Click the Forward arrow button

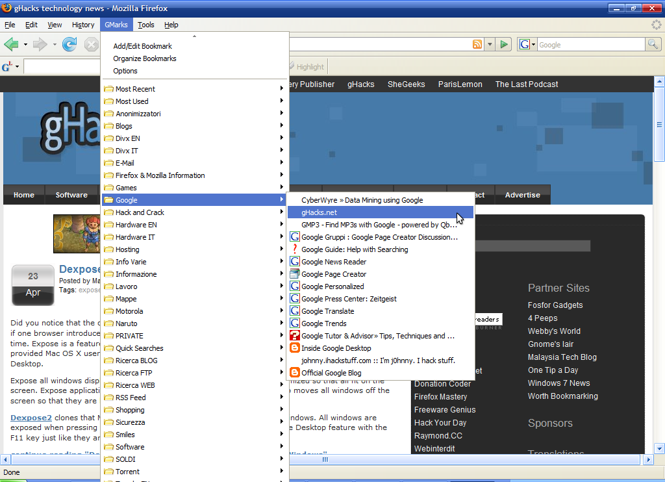[40, 44]
